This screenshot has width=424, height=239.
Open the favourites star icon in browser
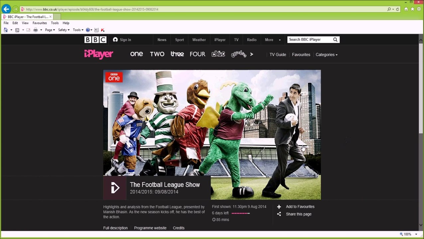click(x=412, y=9)
